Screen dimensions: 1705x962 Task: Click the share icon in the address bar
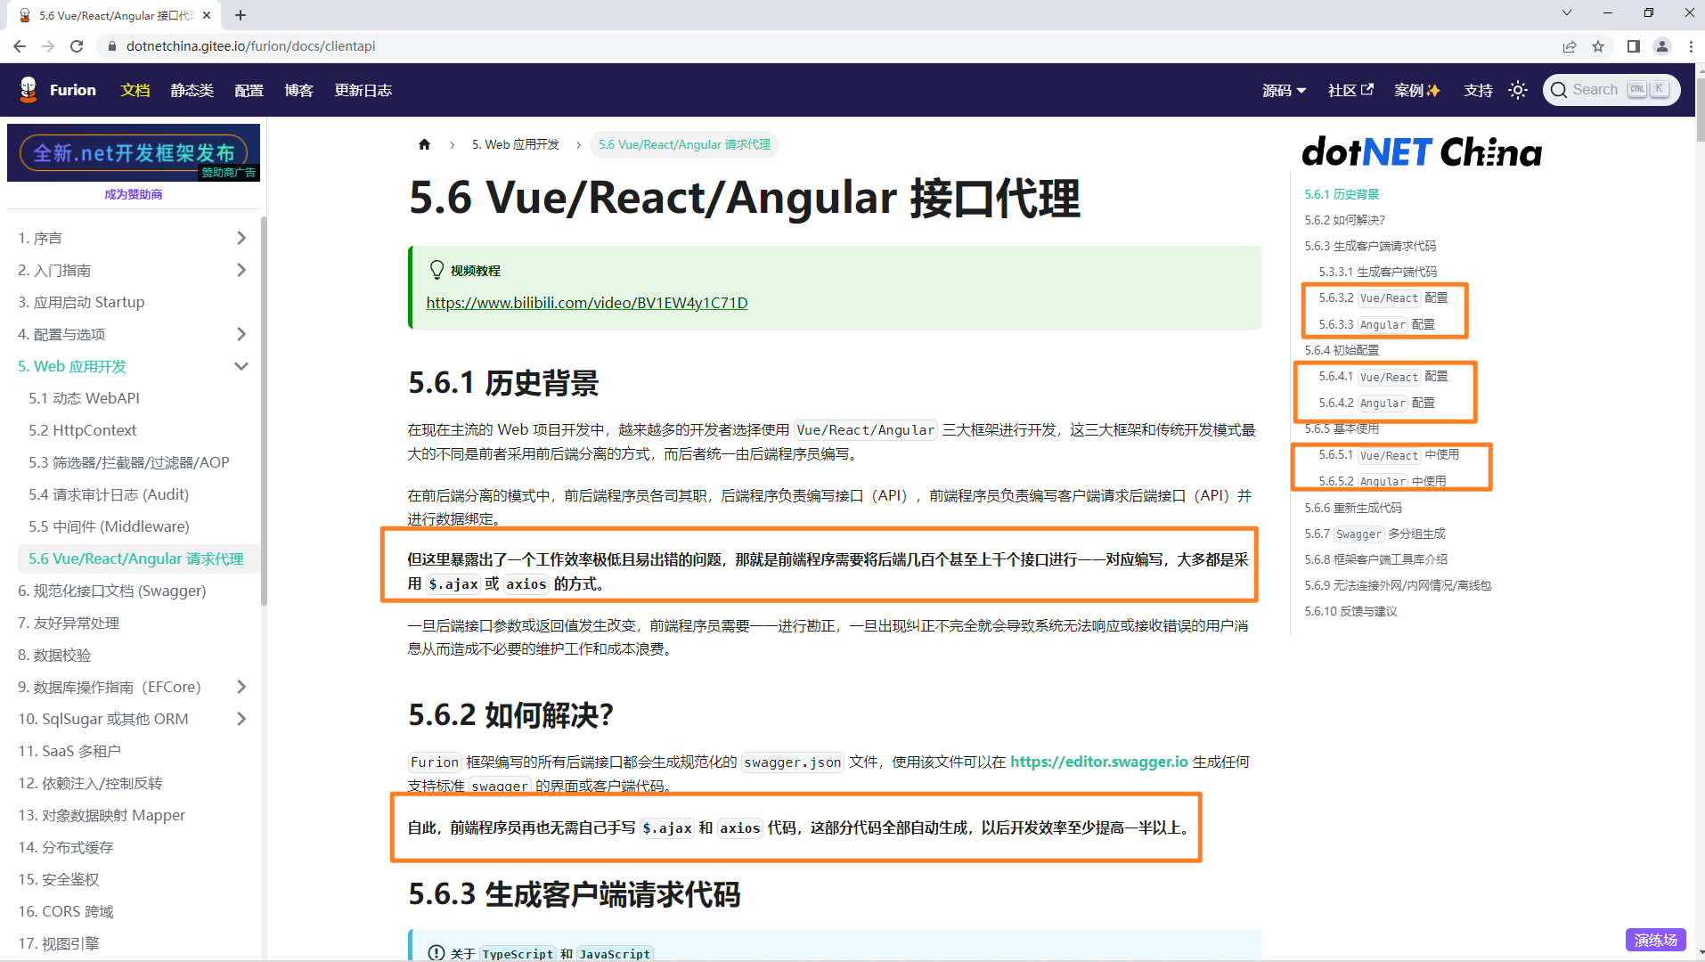pos(1570,46)
